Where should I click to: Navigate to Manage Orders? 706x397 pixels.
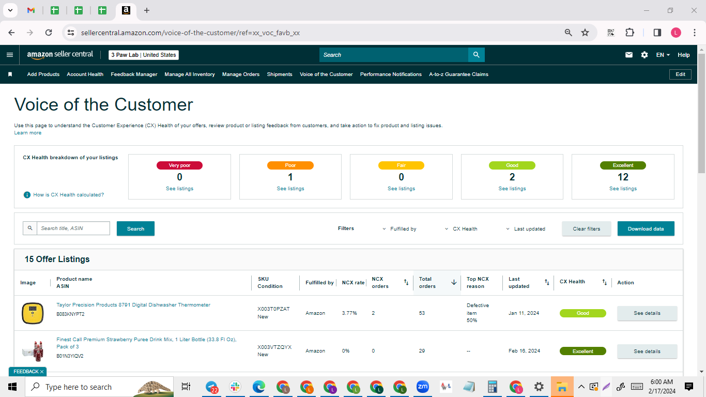coord(241,74)
